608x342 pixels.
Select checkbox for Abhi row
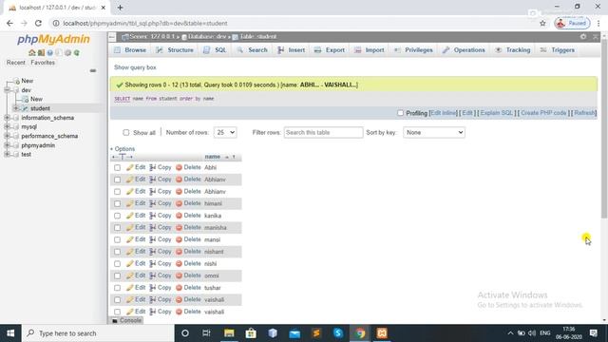(x=117, y=168)
